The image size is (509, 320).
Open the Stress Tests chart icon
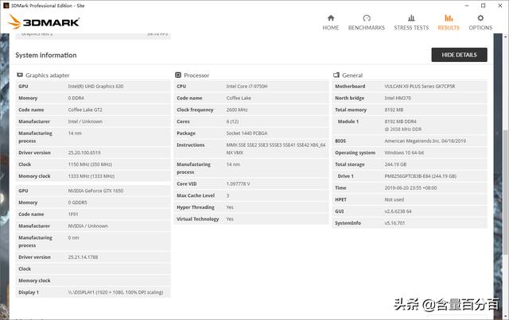point(411,17)
